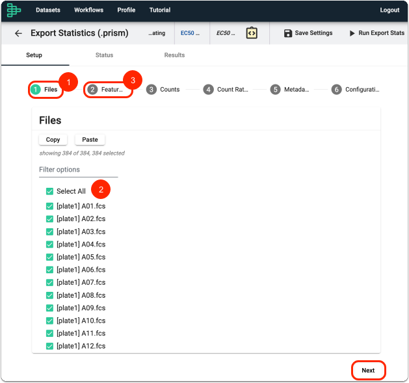Click the italic EC50 breadcrumb
The height and width of the screenshot is (383, 409).
226,33
